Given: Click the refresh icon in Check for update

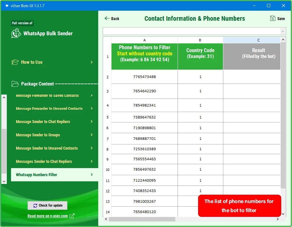Looking at the screenshot, I should (35, 205).
